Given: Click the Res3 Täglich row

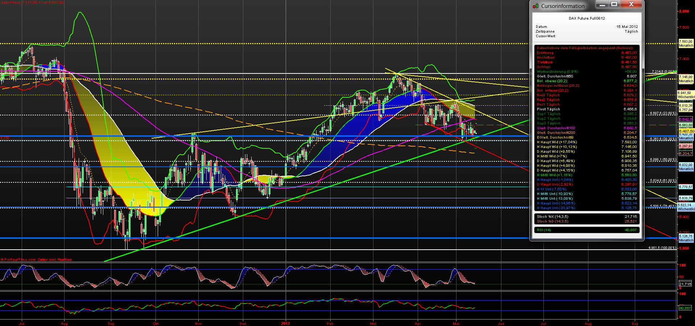Looking at the screenshot, I should point(587,95).
